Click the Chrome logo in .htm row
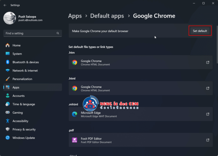The width and height of the screenshot is (218, 156). click(75, 62)
